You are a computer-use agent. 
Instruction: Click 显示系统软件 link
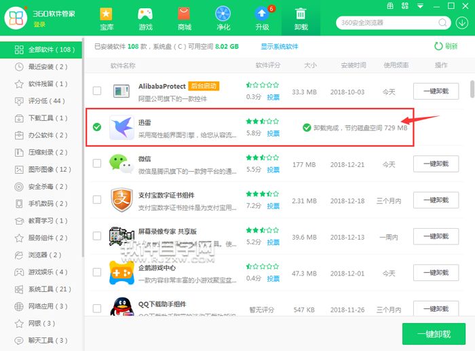(280, 46)
